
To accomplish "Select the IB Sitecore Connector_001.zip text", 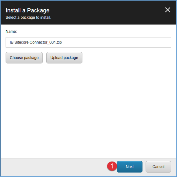I will (x=36, y=42).
